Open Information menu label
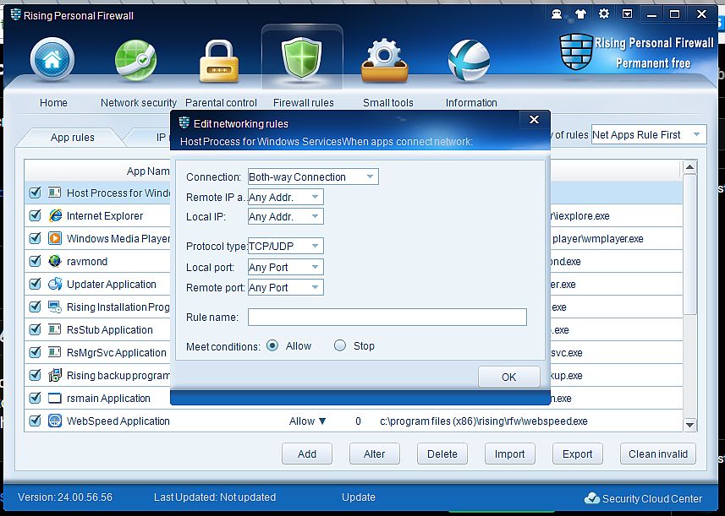The height and width of the screenshot is (516, 725). 471,102
